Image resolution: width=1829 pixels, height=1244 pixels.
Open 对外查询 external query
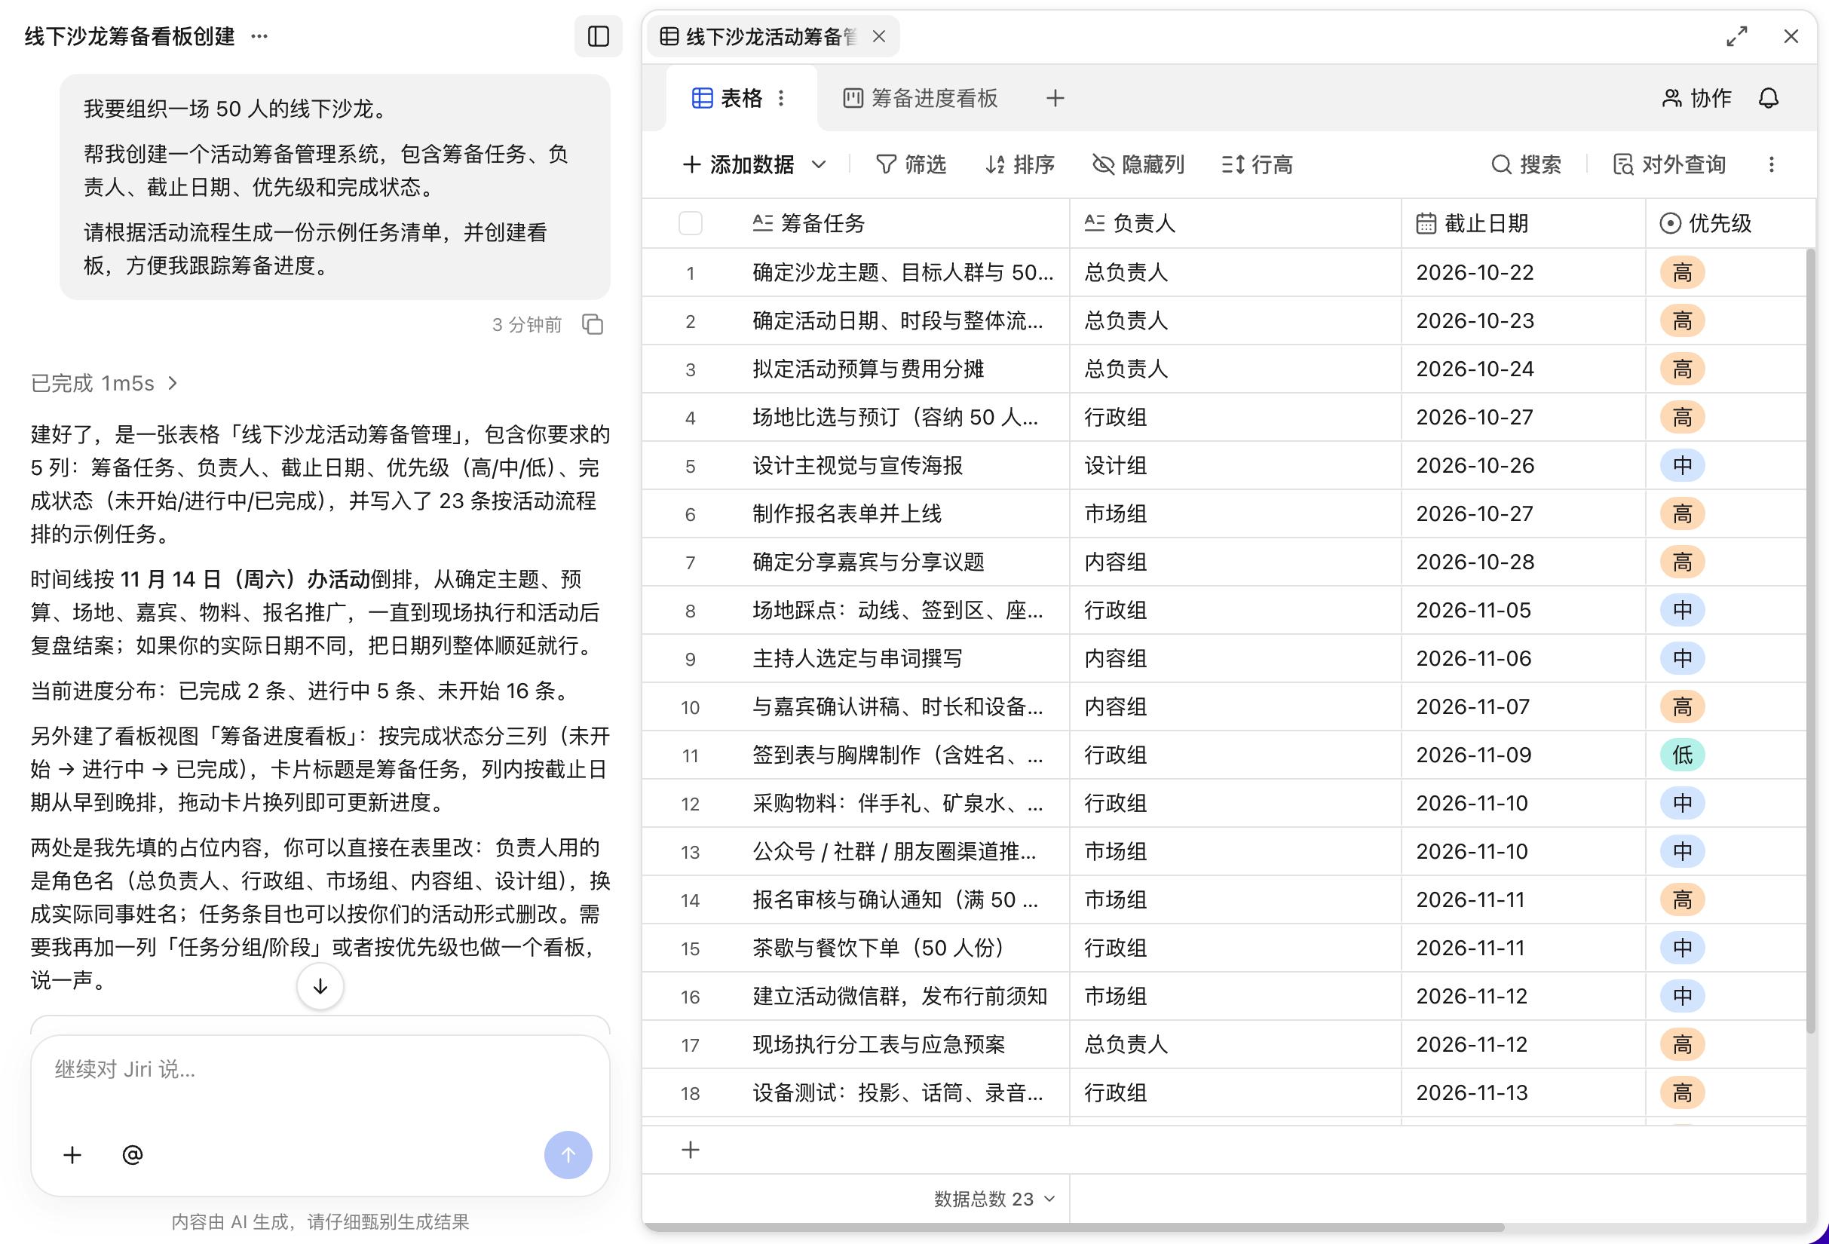(1668, 164)
